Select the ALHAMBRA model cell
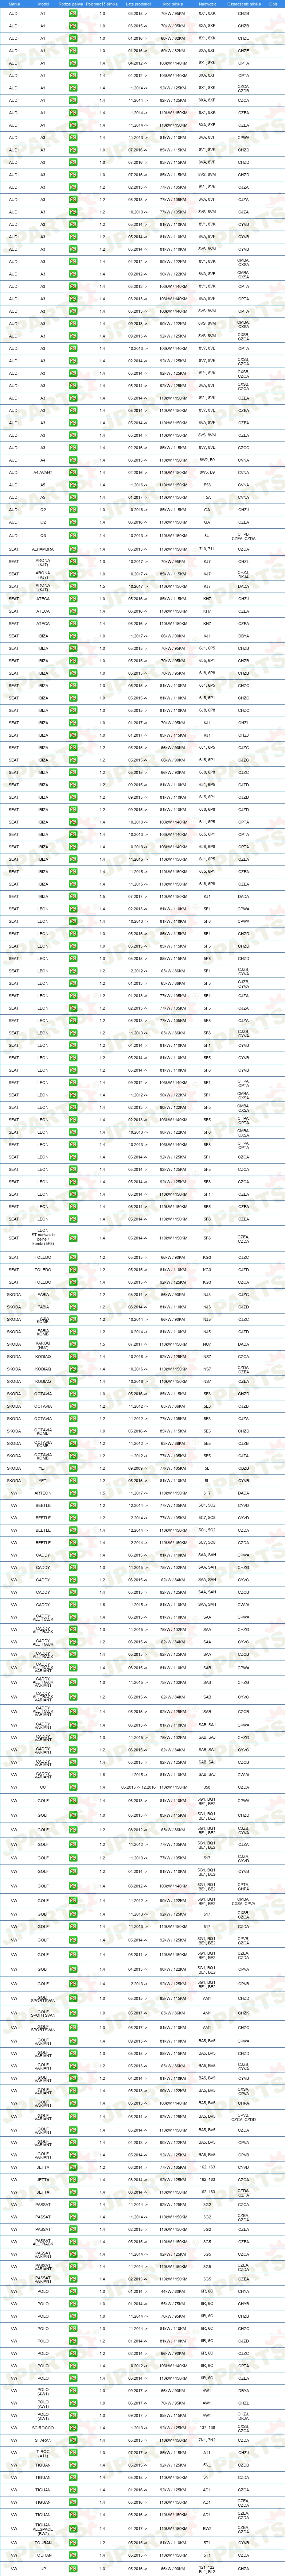This screenshot has width=285, height=2576. tap(43, 549)
